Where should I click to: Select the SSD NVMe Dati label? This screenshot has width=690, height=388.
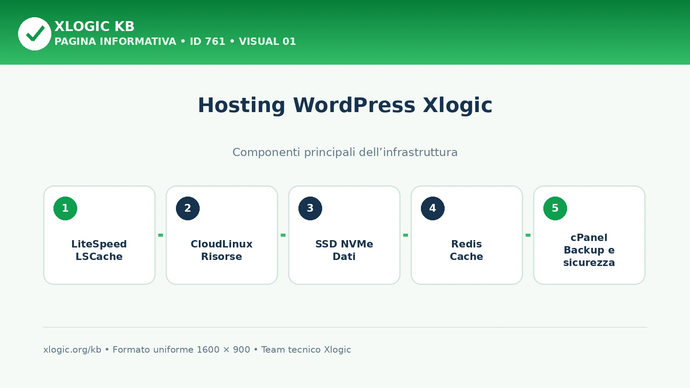(344, 250)
